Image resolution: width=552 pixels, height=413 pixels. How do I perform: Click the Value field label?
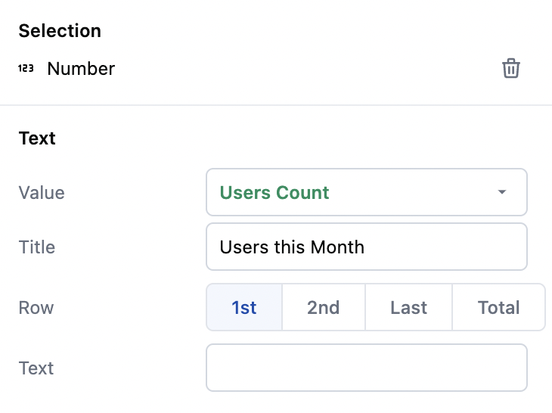click(42, 193)
